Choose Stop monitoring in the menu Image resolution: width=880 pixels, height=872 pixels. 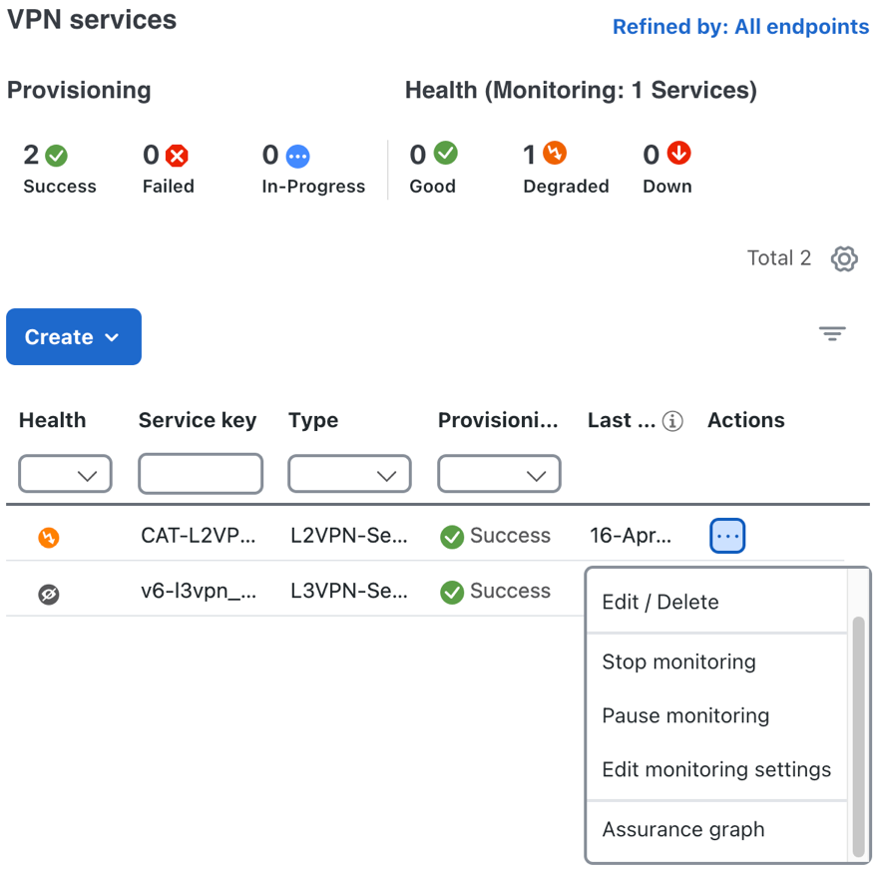[x=679, y=662]
